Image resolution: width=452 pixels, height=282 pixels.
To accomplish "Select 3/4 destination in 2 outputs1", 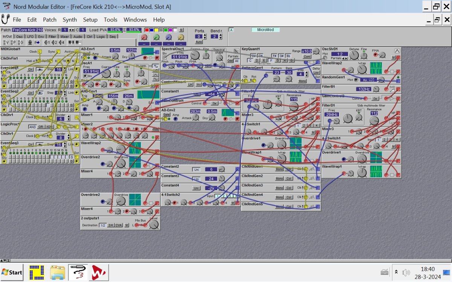I will (x=111, y=225).
